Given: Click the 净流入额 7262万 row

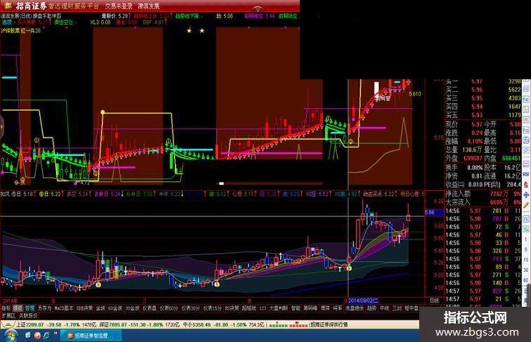Looking at the screenshot, I should [x=483, y=194].
